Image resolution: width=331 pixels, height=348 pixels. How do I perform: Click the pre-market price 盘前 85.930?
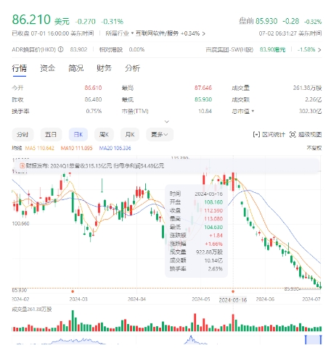258,21
